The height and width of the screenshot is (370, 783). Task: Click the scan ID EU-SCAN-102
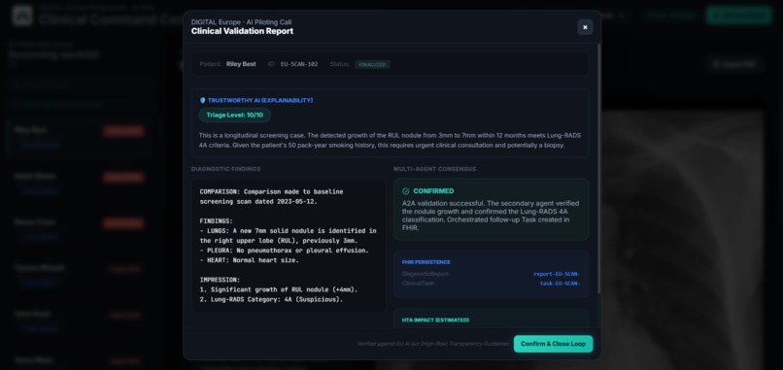point(299,64)
